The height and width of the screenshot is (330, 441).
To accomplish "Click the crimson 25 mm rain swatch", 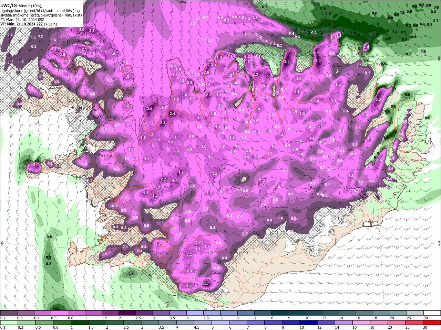I will 414,322.
